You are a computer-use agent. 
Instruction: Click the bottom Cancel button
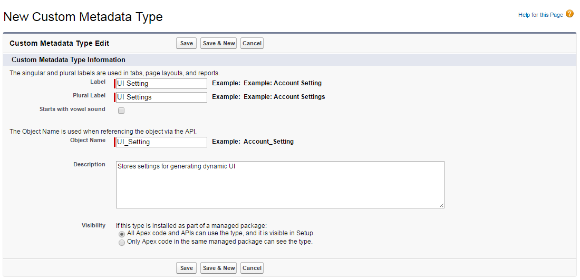(x=252, y=268)
